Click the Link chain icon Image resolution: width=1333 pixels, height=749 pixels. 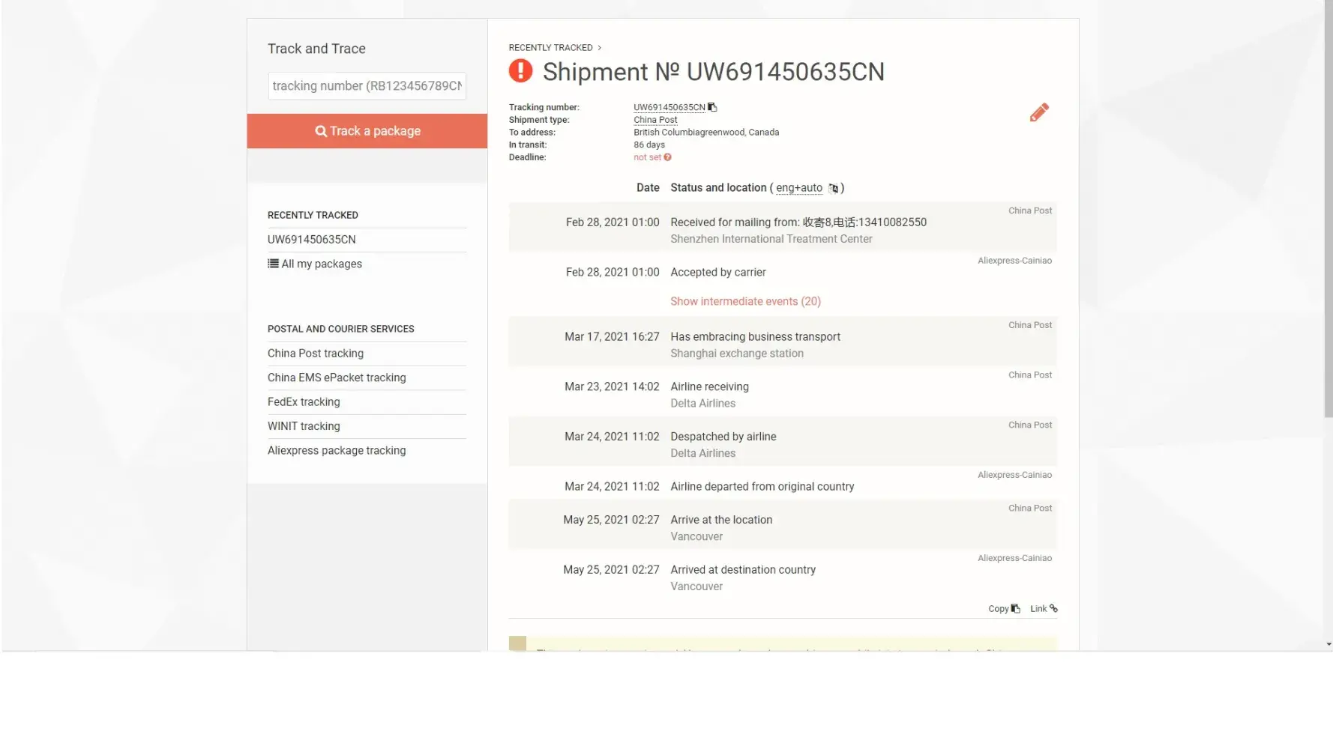pos(1053,608)
